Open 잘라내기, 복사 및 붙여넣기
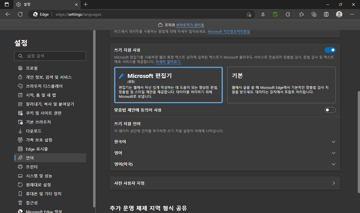This screenshot has height=213, width=360. (50, 104)
